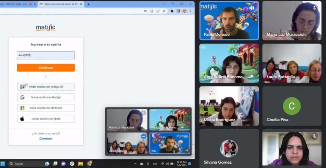
Task: Open Google Chrome from the taskbar
Action: 89,164
